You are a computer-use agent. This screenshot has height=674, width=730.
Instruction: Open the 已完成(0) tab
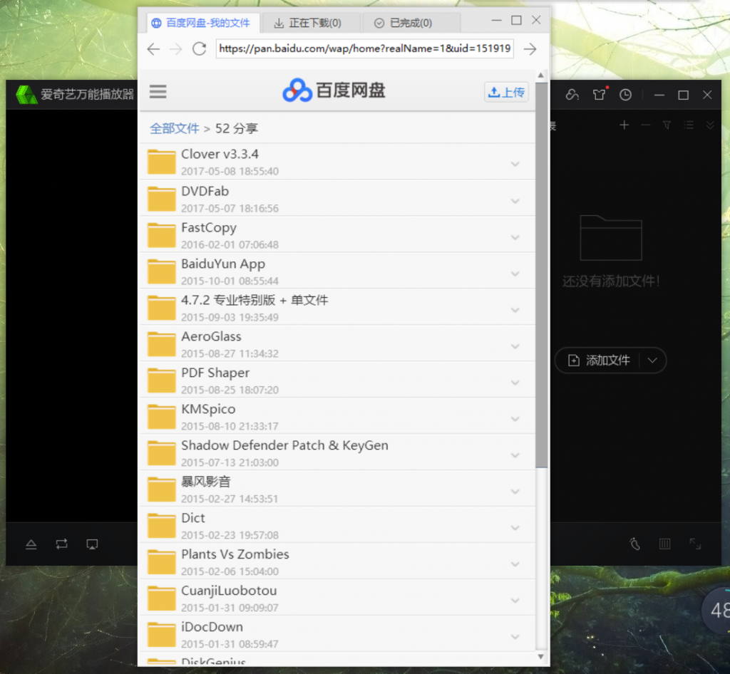(411, 23)
